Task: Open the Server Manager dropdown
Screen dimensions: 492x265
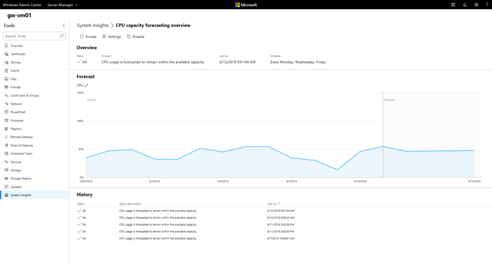Action: 62,5
